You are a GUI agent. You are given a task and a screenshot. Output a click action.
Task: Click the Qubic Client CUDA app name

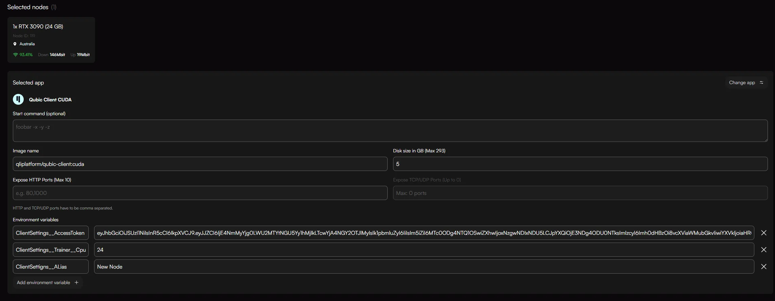(x=50, y=100)
